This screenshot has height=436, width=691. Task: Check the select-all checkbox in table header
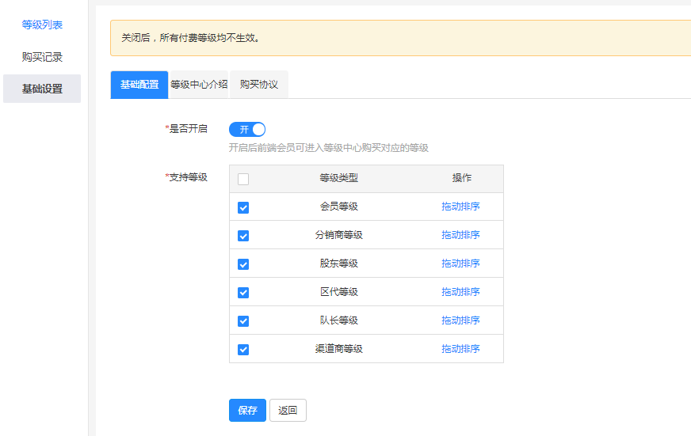tap(243, 179)
